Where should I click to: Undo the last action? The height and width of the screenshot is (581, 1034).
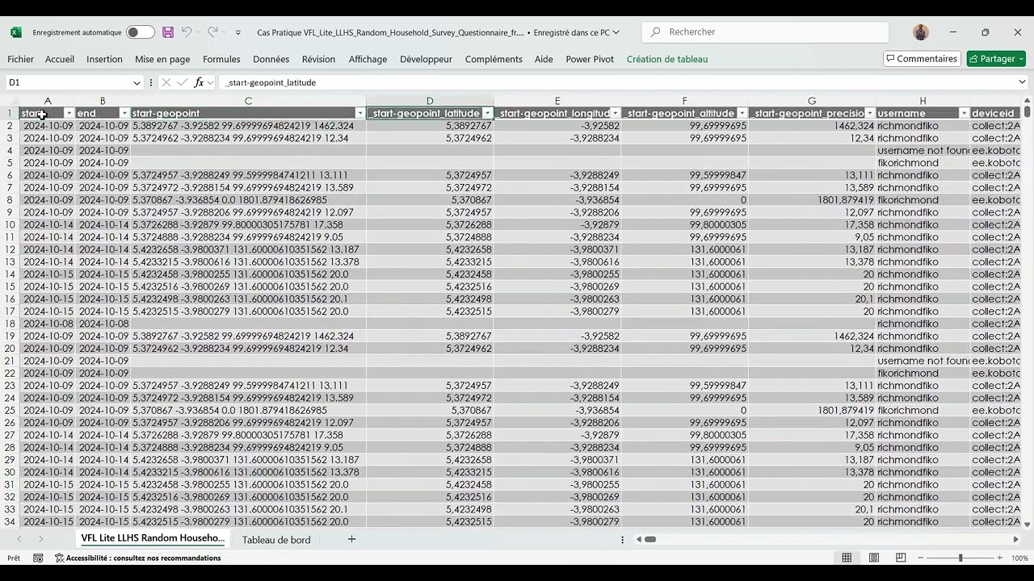[187, 32]
